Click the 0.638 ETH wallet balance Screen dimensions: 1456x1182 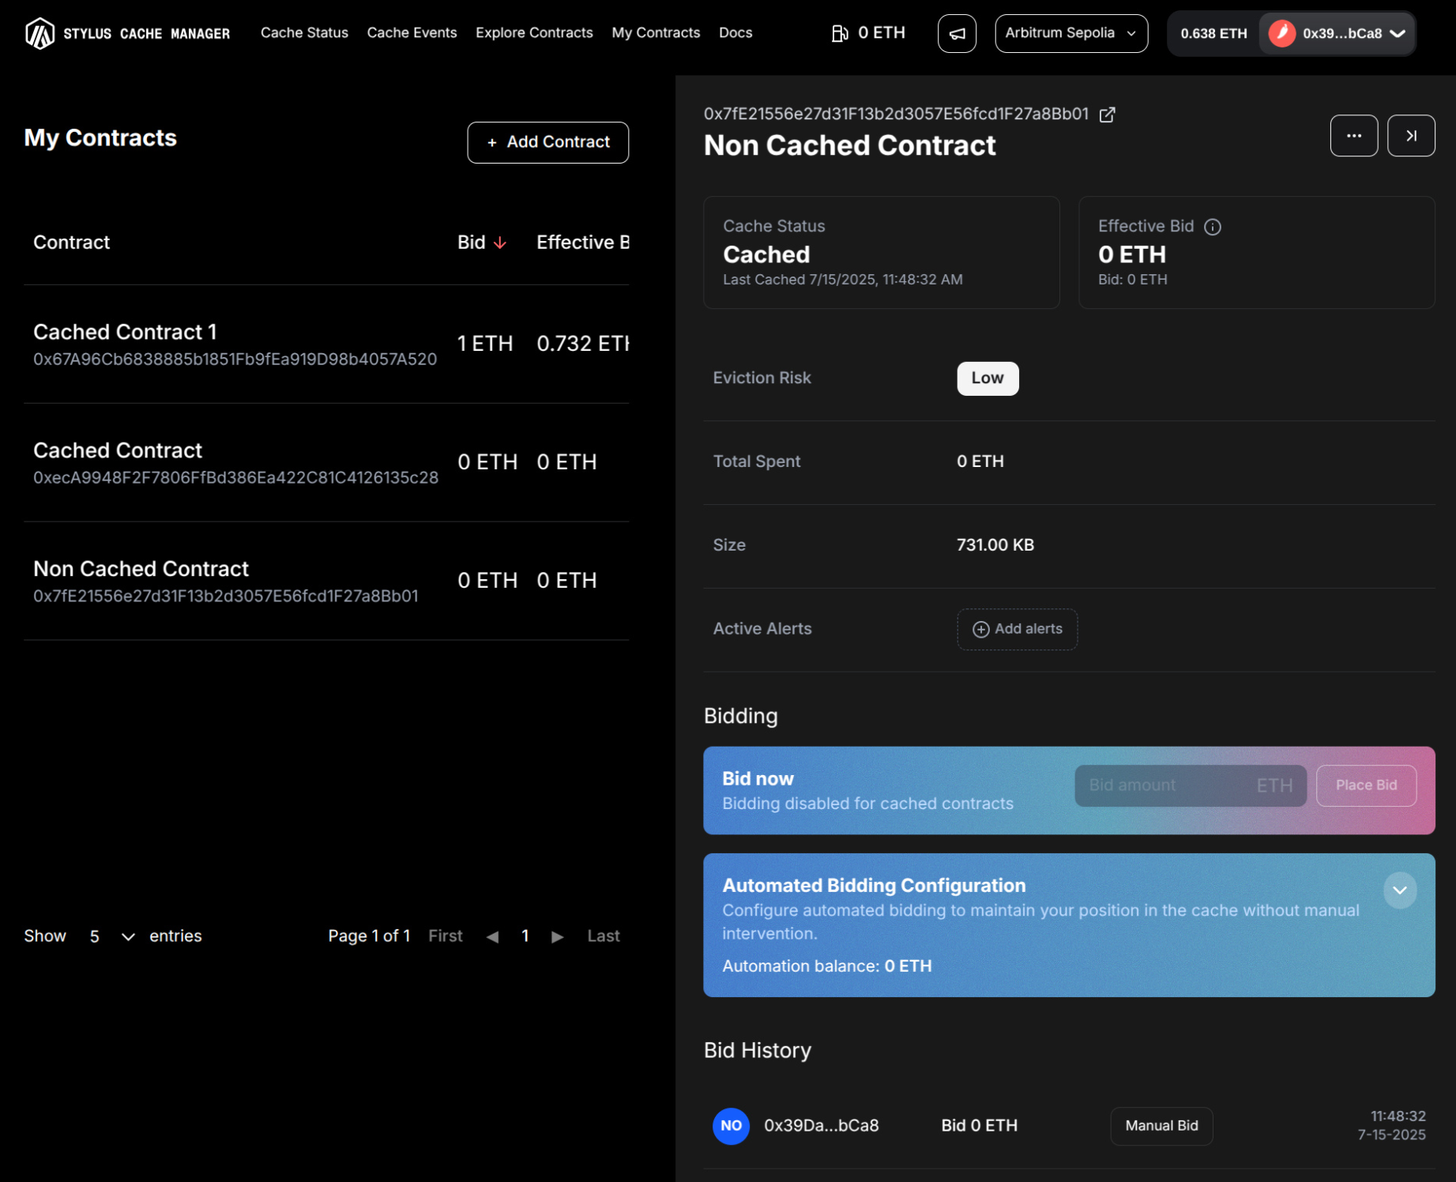(1213, 33)
